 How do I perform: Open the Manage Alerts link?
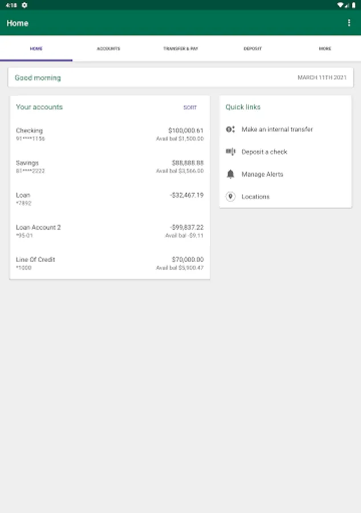click(262, 174)
